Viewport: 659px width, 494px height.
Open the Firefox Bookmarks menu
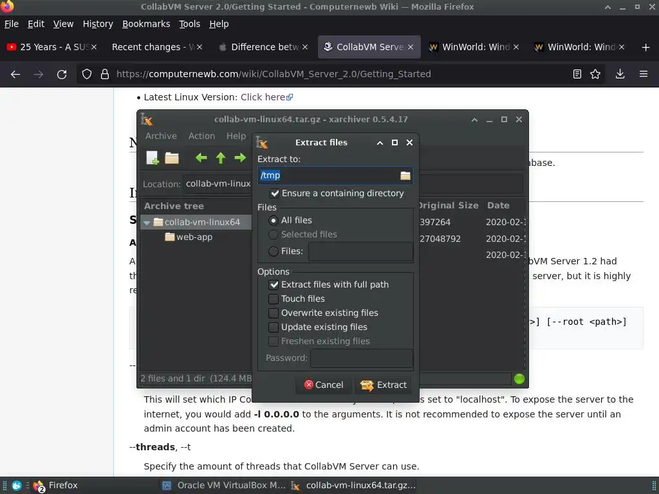coord(146,24)
